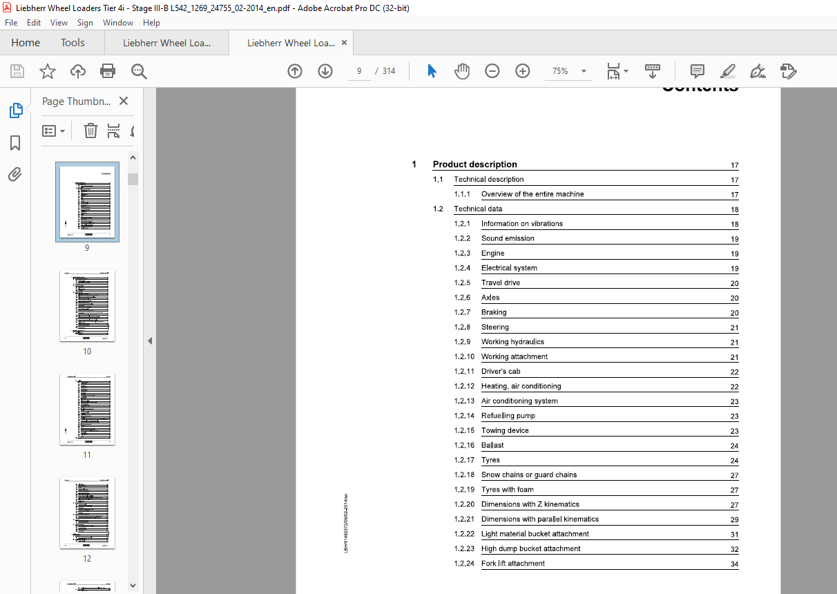Zoom out with minus icon
The width and height of the screenshot is (837, 594).
click(492, 71)
